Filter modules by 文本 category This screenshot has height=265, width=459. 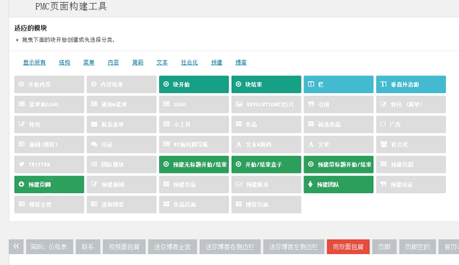coord(162,62)
